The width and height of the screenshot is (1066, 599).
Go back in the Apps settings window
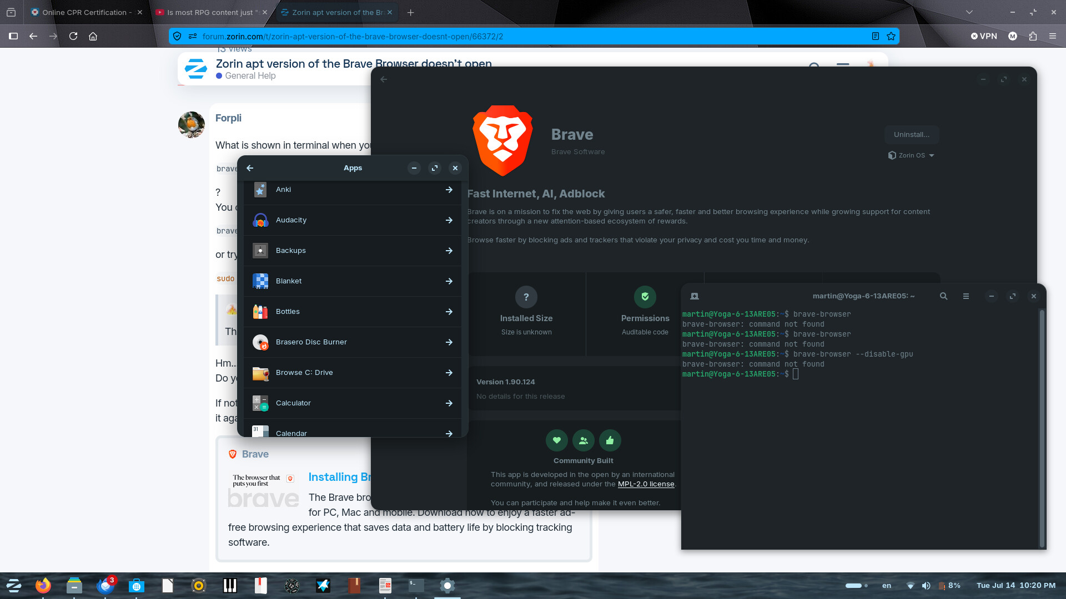(250, 168)
